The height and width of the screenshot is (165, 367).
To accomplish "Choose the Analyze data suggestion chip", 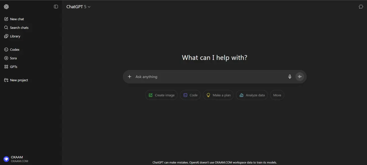I will [252, 95].
